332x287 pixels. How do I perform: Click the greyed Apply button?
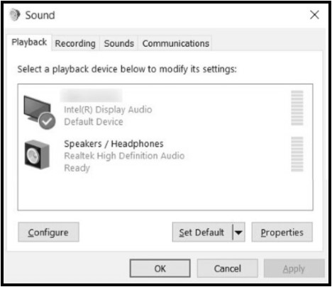click(x=294, y=269)
